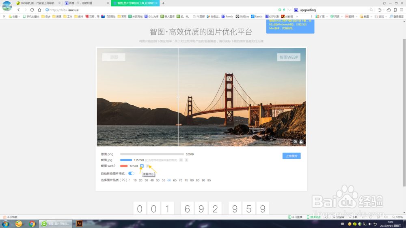Open the Windows Start button
Screen dimensions: 406x228
click(x=6, y=224)
